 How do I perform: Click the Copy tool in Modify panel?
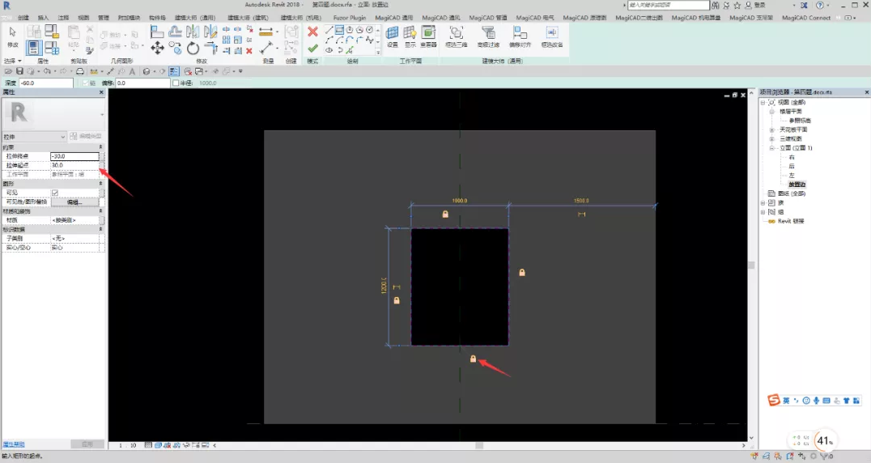point(175,49)
